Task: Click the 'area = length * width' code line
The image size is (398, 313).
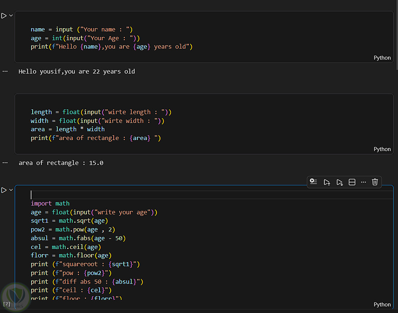Action: pyautogui.click(x=68, y=129)
